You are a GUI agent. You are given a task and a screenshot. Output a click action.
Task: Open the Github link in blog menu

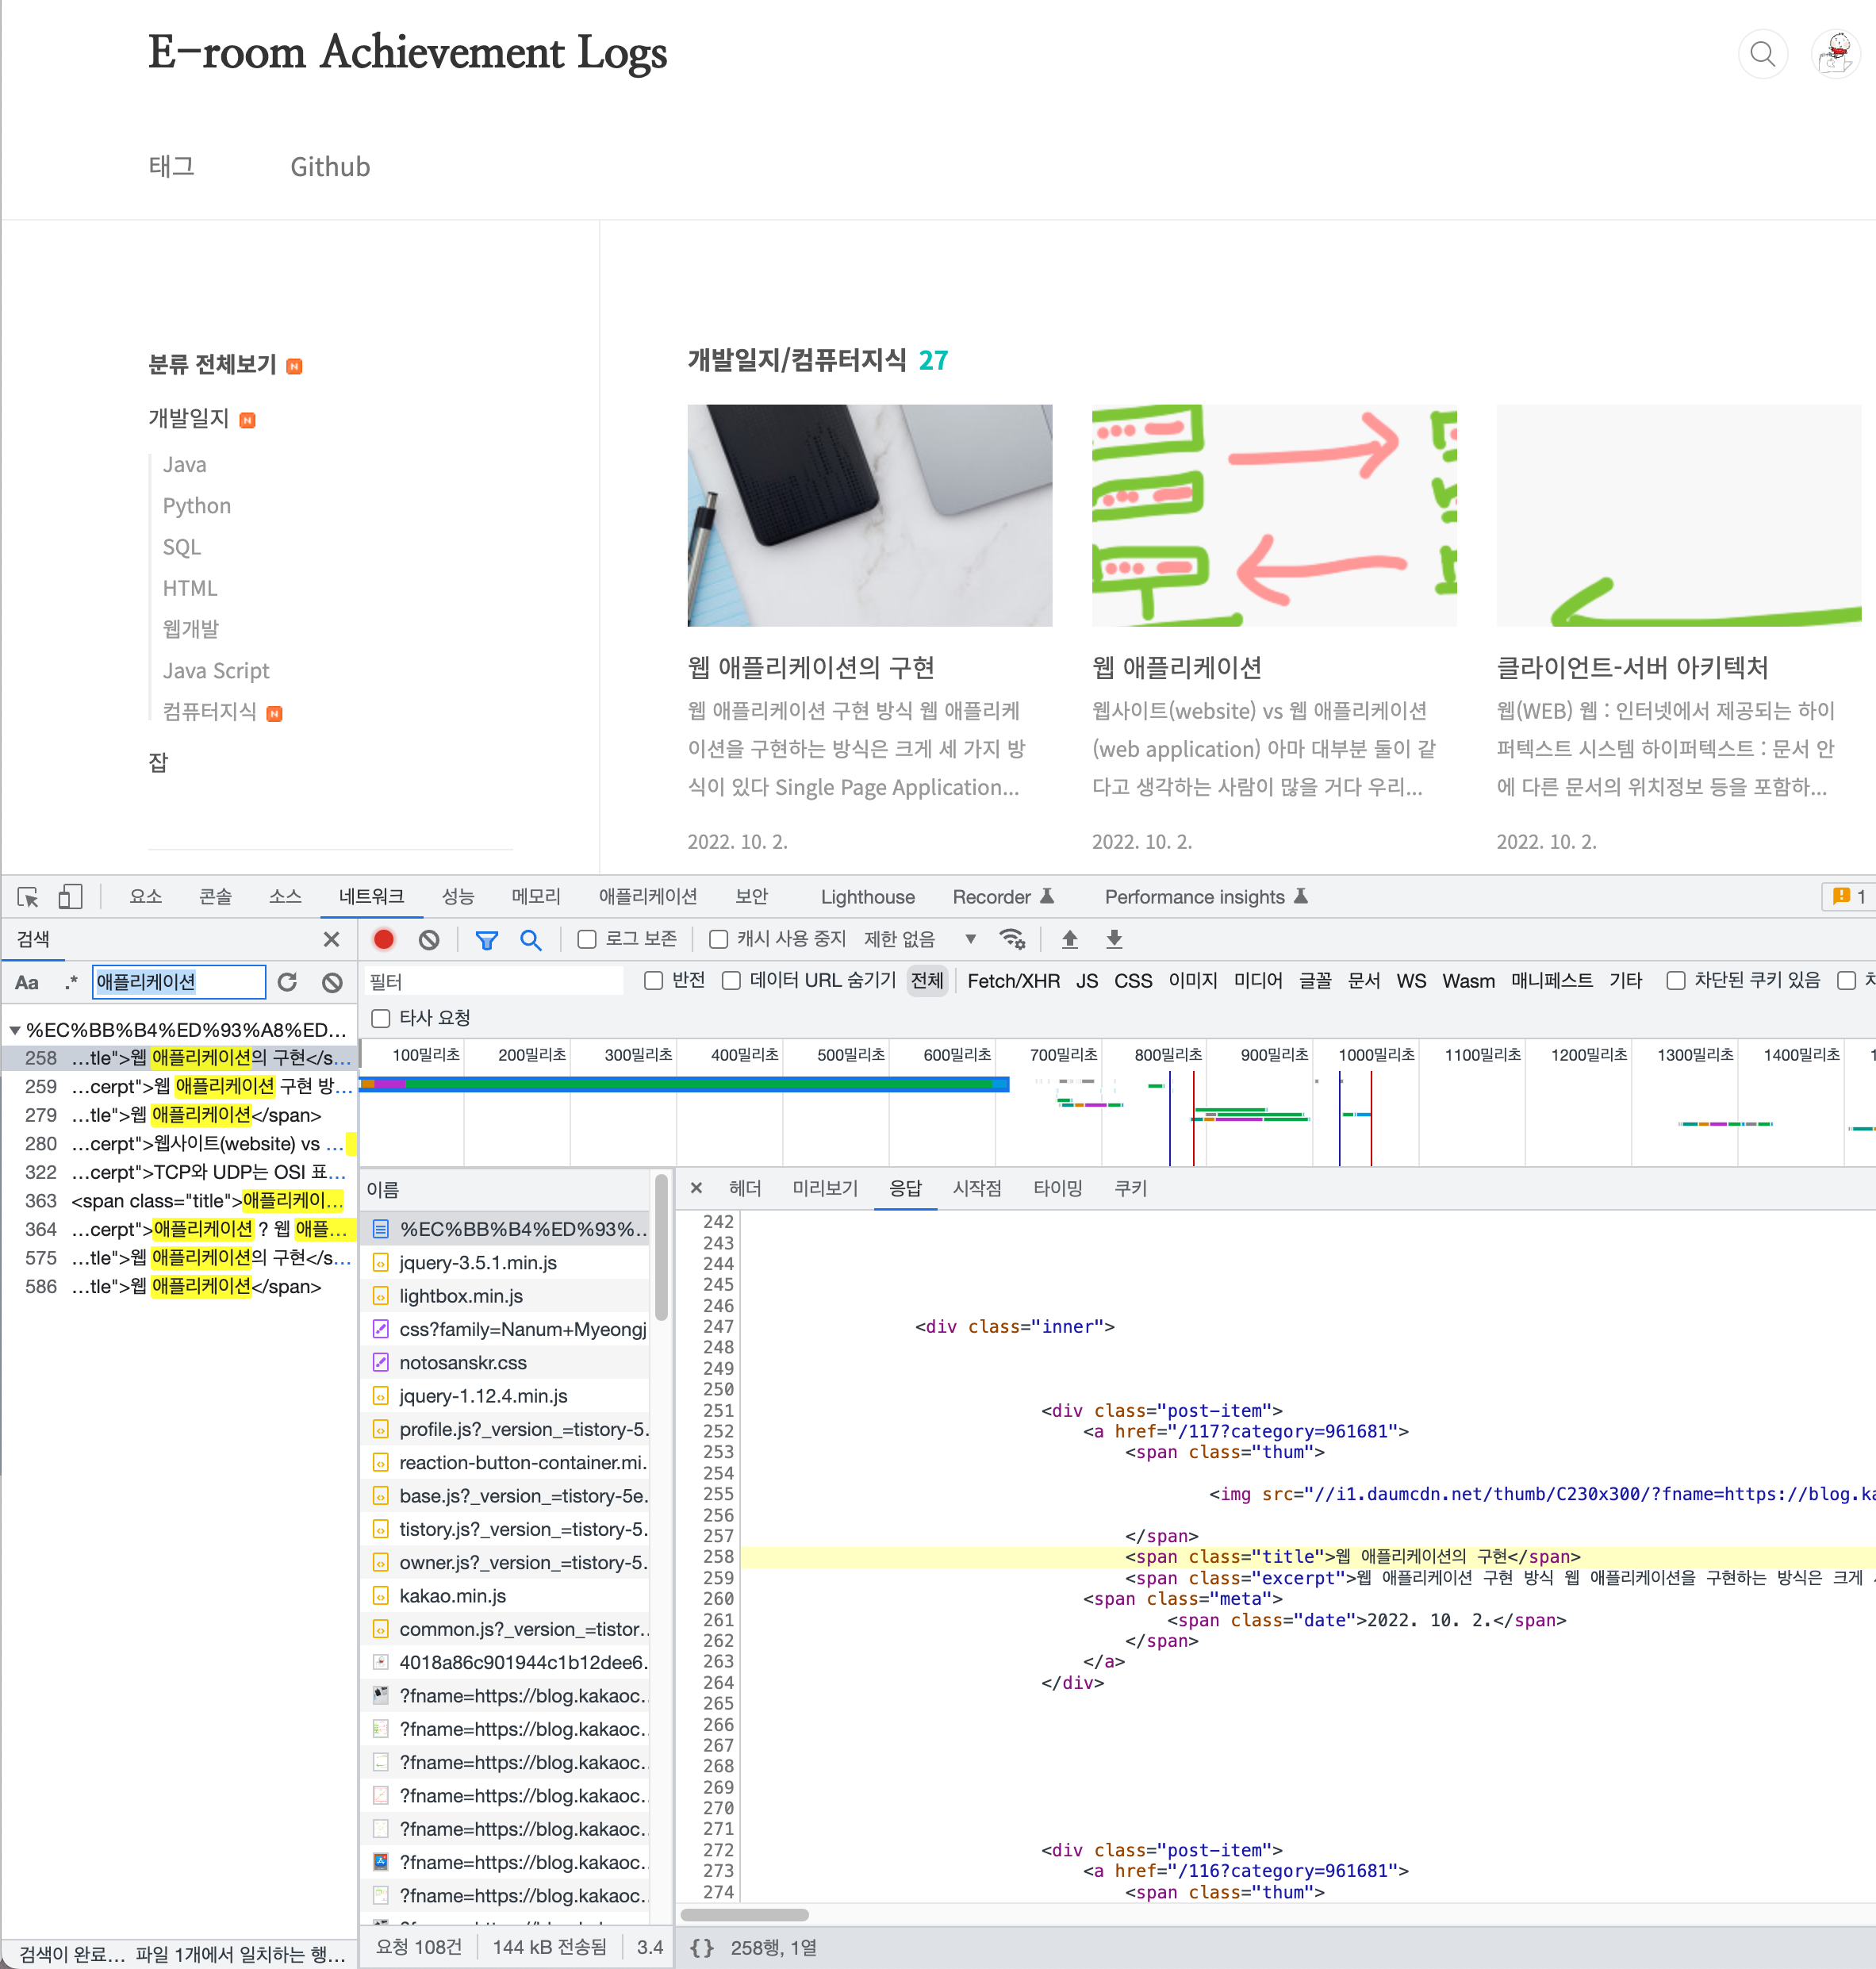coord(330,167)
